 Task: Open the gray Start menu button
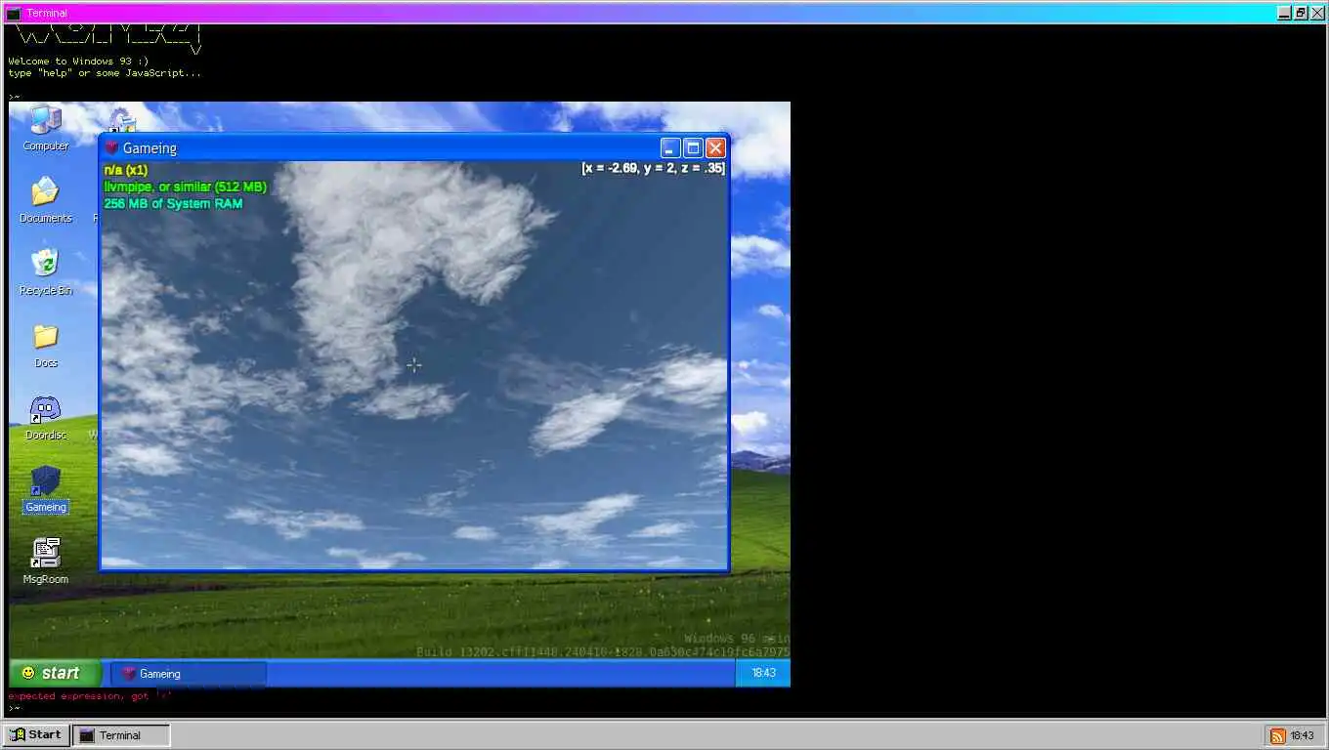pos(36,735)
